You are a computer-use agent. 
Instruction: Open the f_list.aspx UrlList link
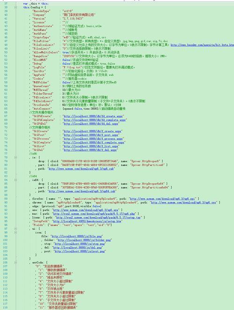click(91, 146)
